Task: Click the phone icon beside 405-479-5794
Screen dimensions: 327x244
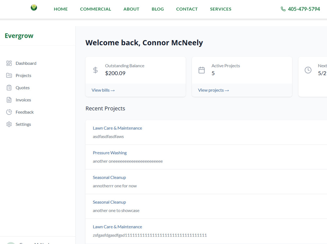Action: coord(283,9)
